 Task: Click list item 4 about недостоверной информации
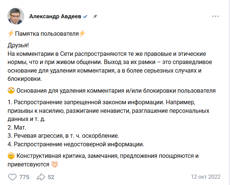click(x=76, y=144)
